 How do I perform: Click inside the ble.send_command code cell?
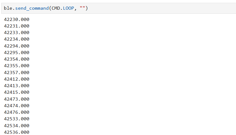(x=119, y=8)
